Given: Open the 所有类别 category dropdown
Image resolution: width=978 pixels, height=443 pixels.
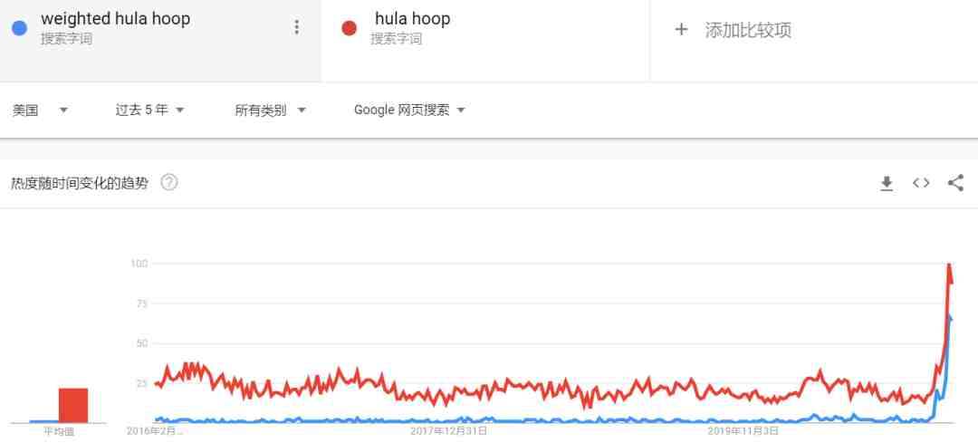Looking at the screenshot, I should 270,111.
